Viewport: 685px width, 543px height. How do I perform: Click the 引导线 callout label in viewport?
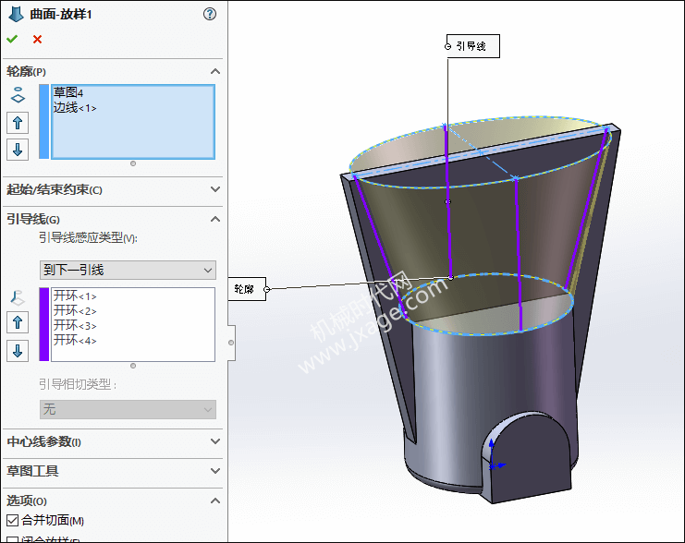click(x=471, y=45)
